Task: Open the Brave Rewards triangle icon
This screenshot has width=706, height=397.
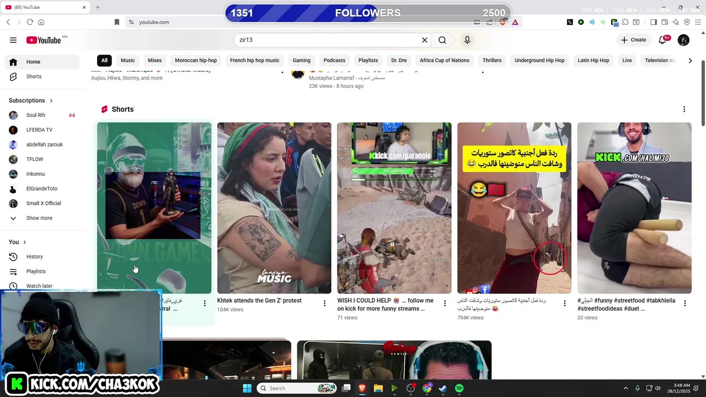Action: point(515,22)
